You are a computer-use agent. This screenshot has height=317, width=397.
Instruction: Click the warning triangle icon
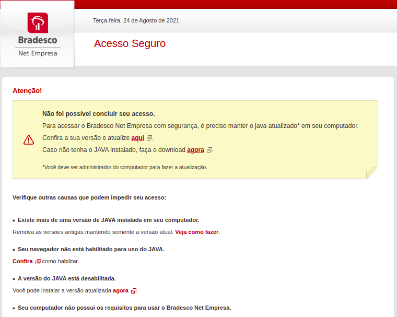coord(29,140)
